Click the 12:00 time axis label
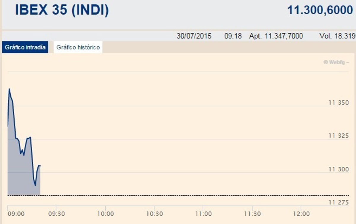The height and width of the screenshot is (224, 356). [301, 214]
